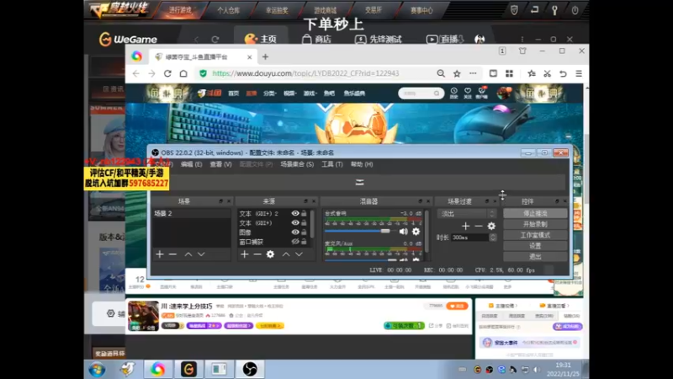The width and height of the screenshot is (673, 379).
Task: Hide source 文本 (GDI+) 2 via eye icon
Action: [x=295, y=213]
